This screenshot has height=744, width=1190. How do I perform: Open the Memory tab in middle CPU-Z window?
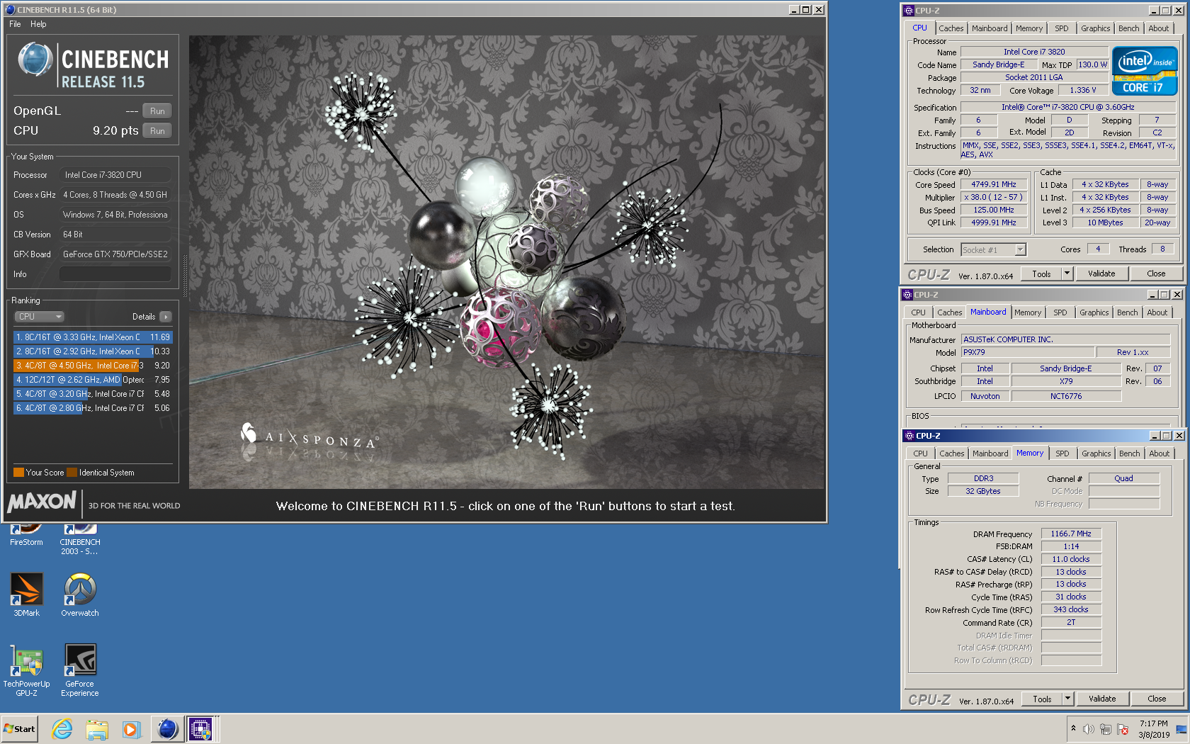(1028, 312)
